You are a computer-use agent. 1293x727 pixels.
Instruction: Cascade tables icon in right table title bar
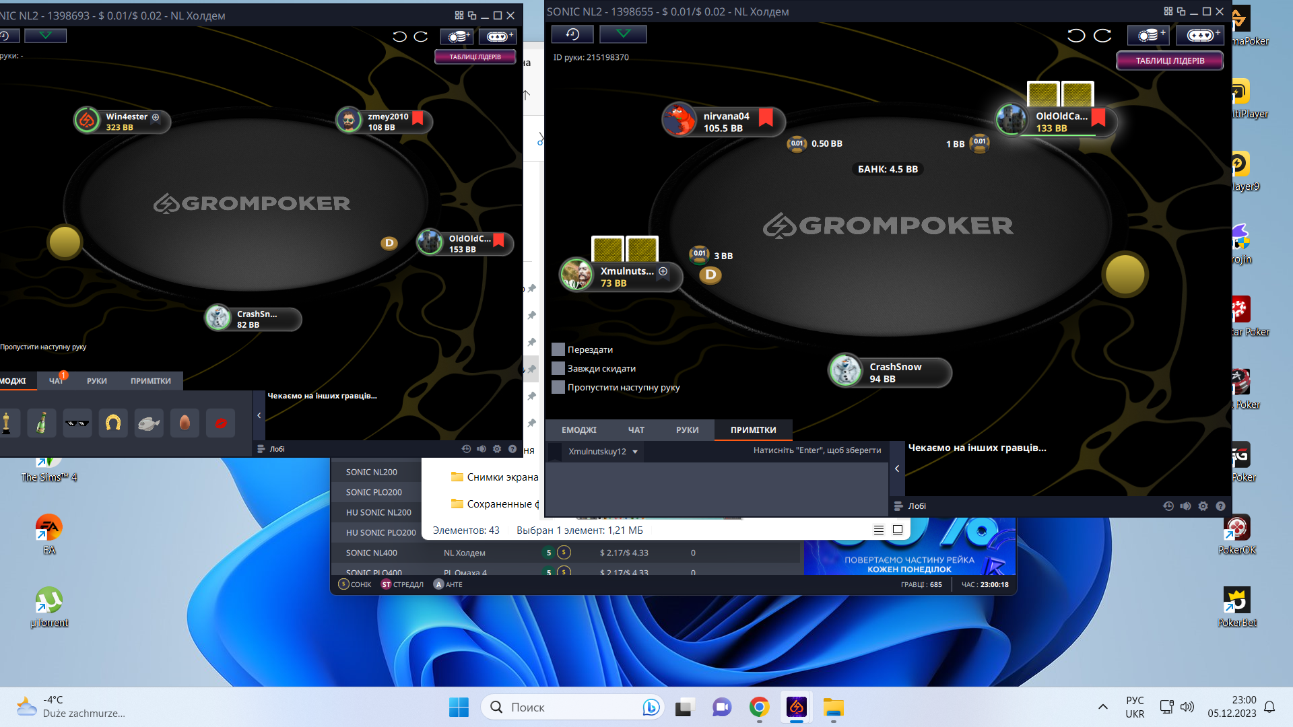[1181, 11]
